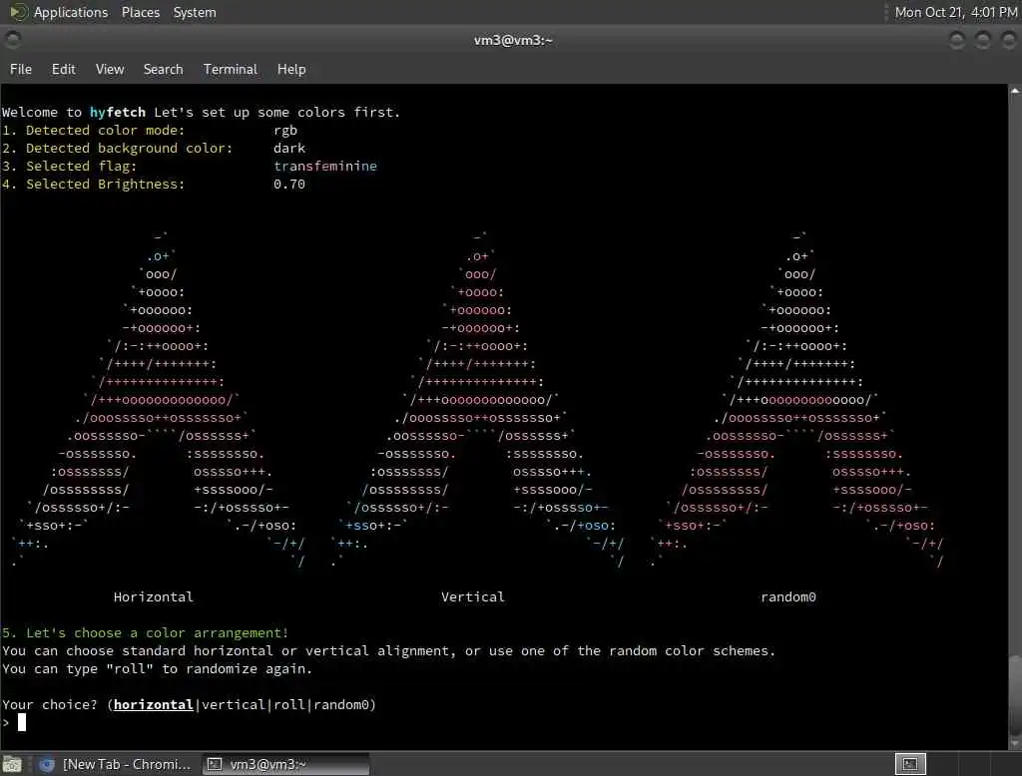Click 'Let's choose a color arrangement!' heading
The width and height of the screenshot is (1022, 776).
pos(157,632)
